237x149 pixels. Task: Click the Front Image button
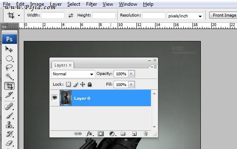pyautogui.click(x=223, y=15)
